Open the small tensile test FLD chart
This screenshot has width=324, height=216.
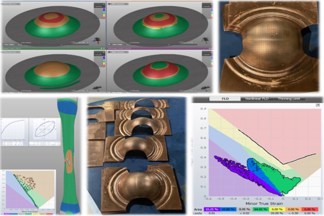[x=28, y=192]
